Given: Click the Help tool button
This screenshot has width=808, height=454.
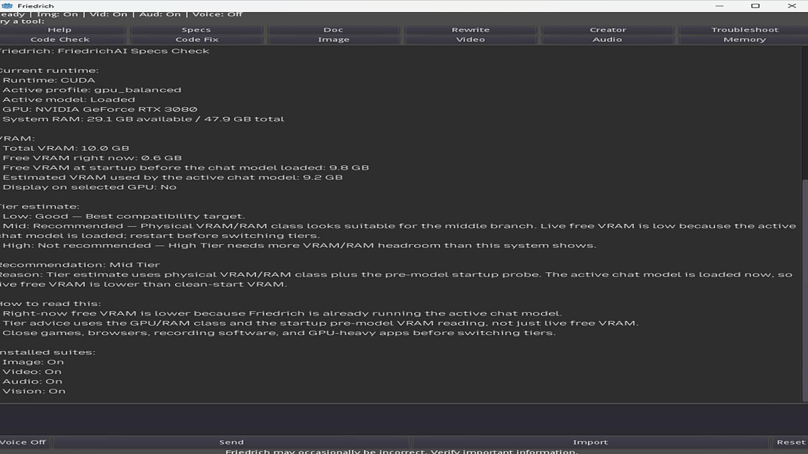Looking at the screenshot, I should point(60,30).
